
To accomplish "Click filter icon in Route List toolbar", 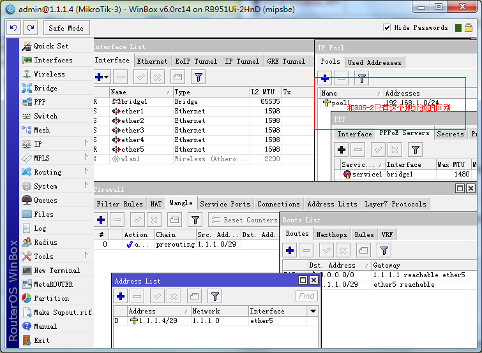I will tap(384, 250).
